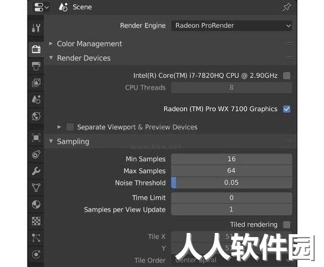Enable the Intel Core i7-7820HQ CPU checkbox

pos(287,76)
